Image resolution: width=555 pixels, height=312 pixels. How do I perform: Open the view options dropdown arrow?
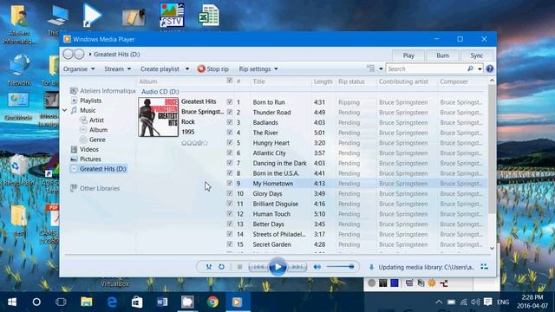[381, 69]
